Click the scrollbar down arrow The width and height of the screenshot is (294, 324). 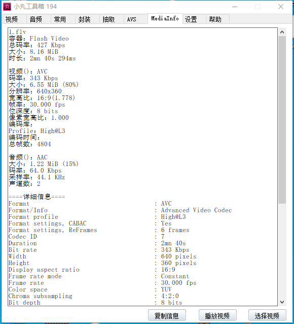click(282, 302)
